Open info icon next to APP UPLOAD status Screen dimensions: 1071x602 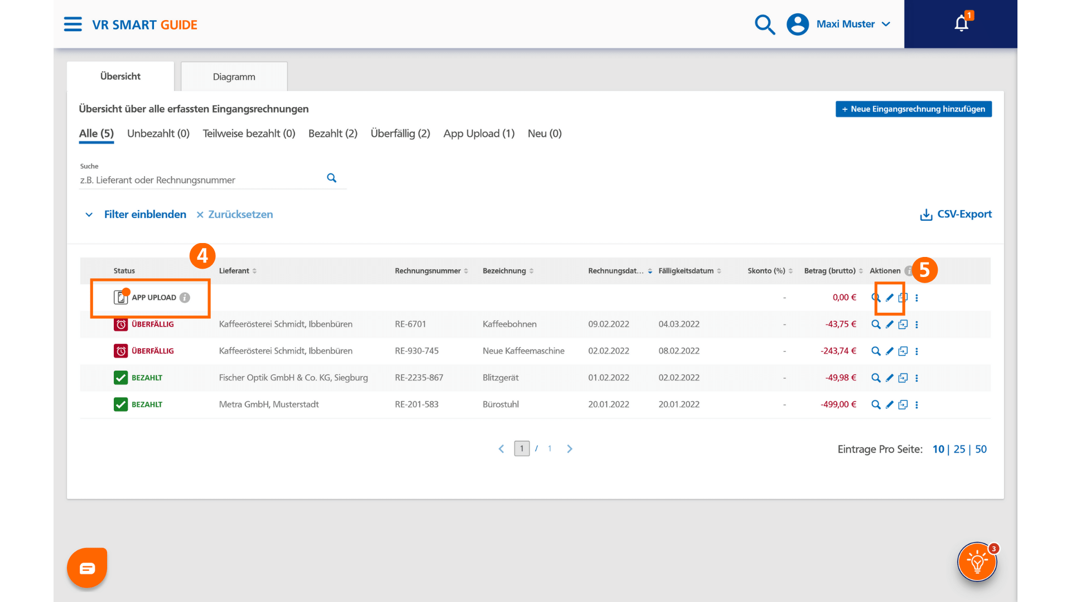point(185,298)
